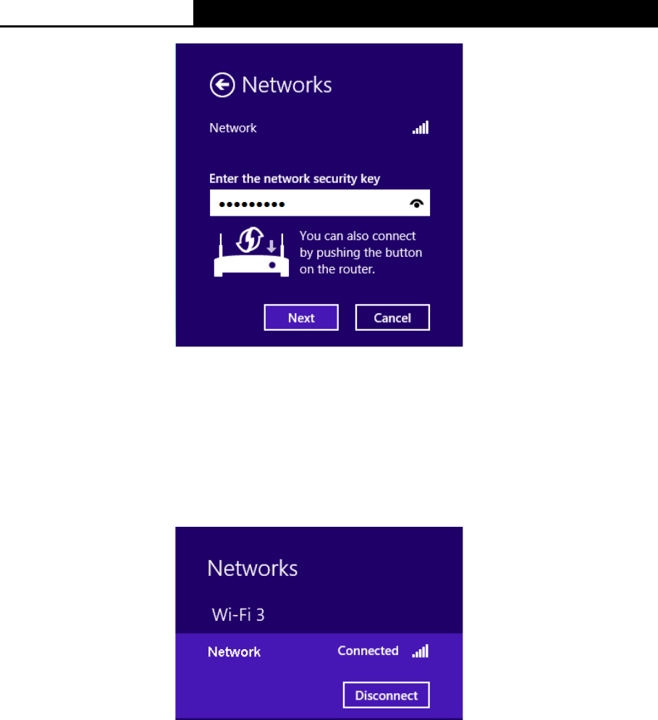Click the white box at the top-left corner
This screenshot has height=720, width=658.
click(96, 12)
